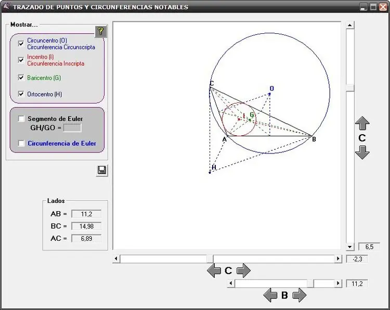Move vertex C up with the arrow
390x310 pixels.
pos(362,123)
